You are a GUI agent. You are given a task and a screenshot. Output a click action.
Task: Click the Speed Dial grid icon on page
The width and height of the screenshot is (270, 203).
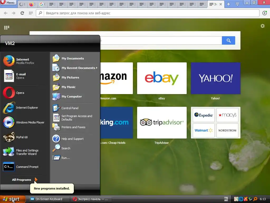[7, 27]
